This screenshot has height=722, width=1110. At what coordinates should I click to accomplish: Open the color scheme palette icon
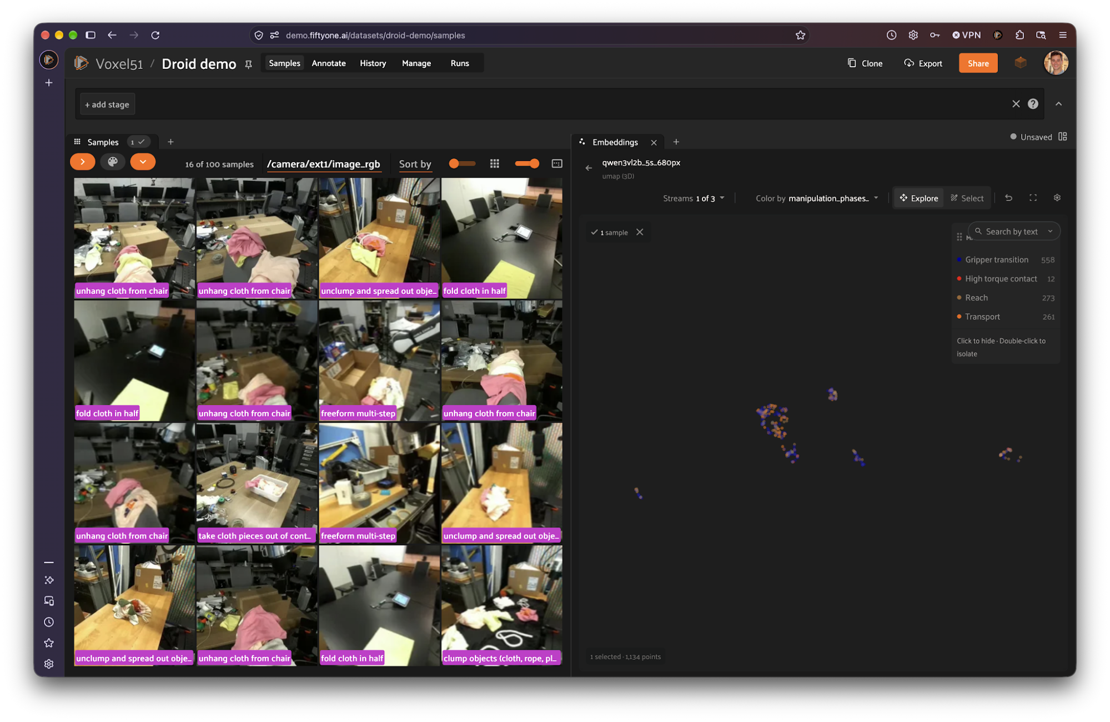point(113,162)
